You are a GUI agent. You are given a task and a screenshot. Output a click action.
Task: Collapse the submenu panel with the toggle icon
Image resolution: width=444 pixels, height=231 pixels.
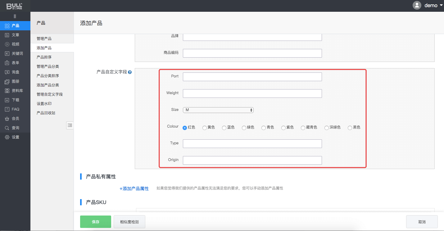pos(70,125)
